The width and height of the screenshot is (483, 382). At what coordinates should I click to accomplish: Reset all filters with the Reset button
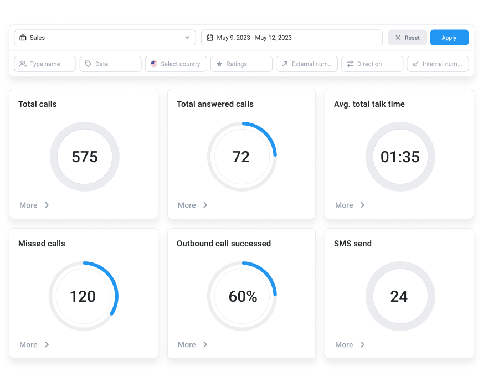tap(407, 38)
